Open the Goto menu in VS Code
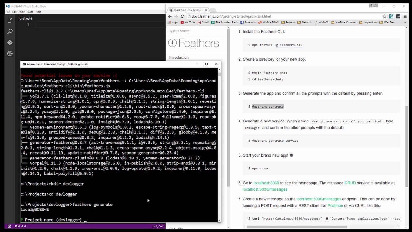 pyautogui.click(x=30, y=12)
